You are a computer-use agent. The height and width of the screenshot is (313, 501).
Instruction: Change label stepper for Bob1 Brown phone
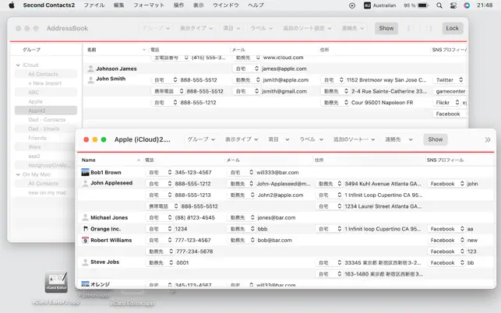pos(170,173)
